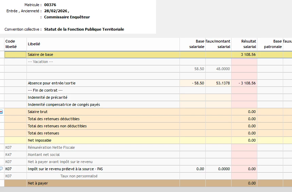The image size is (292, 192).
Task: Select the 0.00 result of Net à payer final row
Action: click(x=252, y=183)
